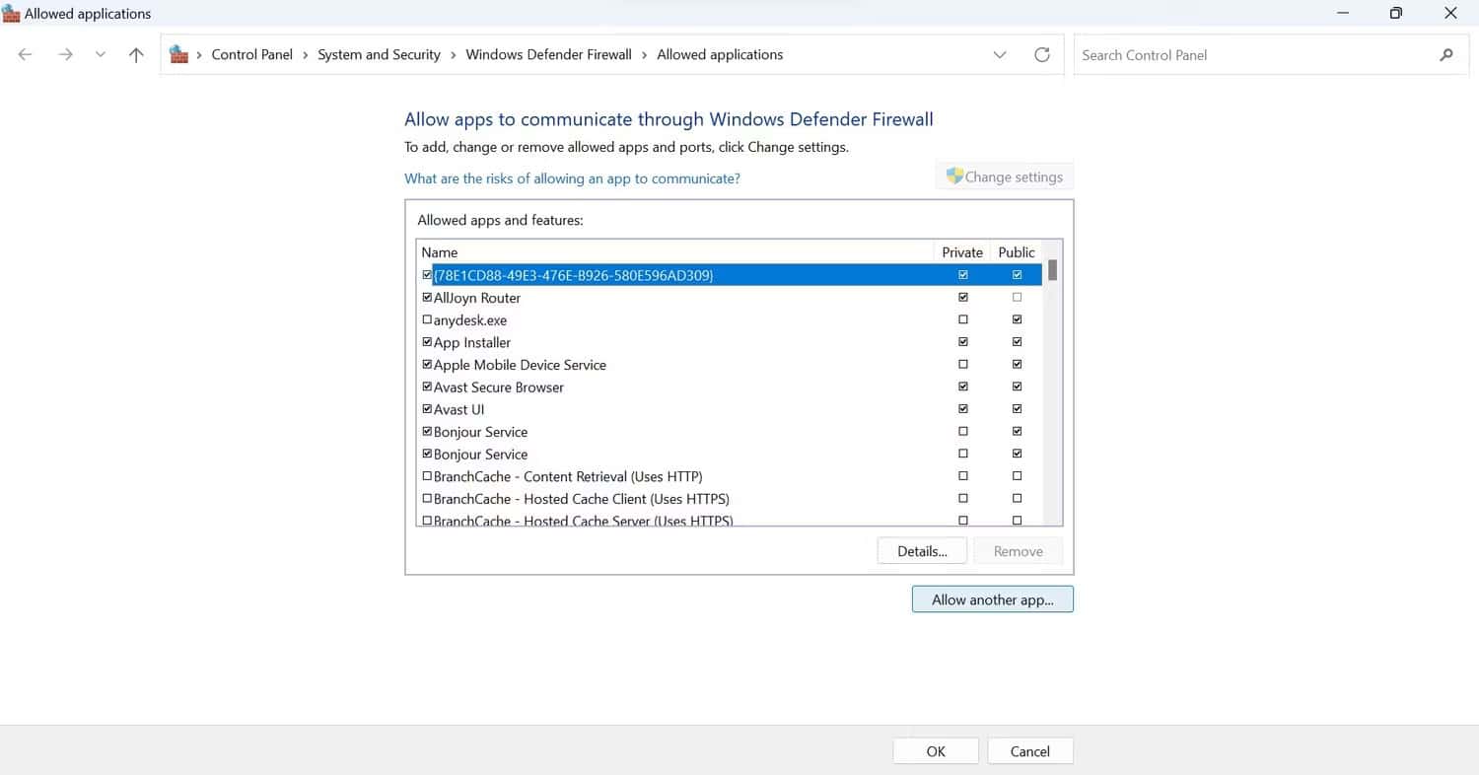Toggle Public checkbox for Avast Secure Browser
Screen dimensions: 1479x775
click(1018, 387)
